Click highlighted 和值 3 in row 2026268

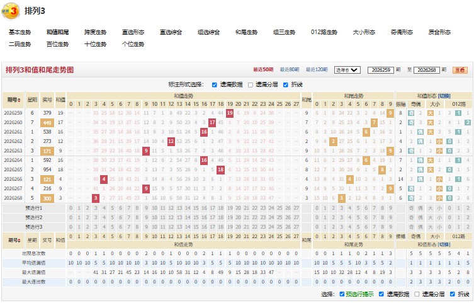point(96,198)
